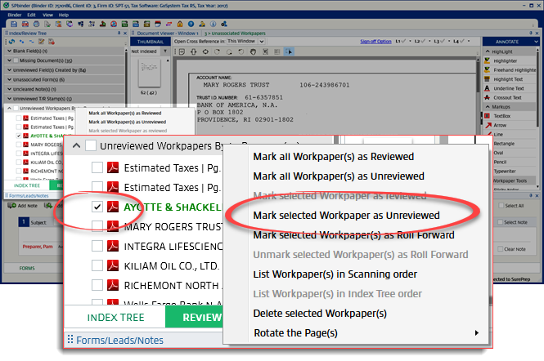Open the Binder menu
Image resolution: width=544 pixels, height=361 pixels.
tap(15, 15)
